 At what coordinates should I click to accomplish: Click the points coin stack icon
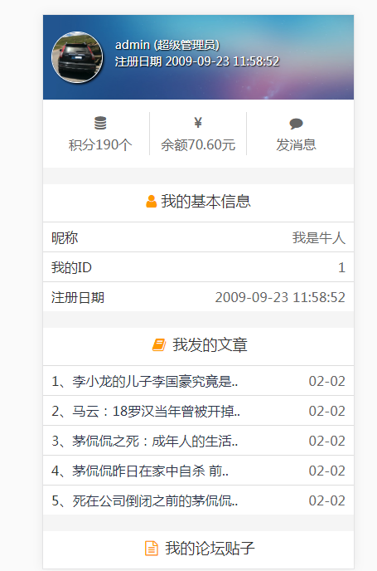(100, 123)
